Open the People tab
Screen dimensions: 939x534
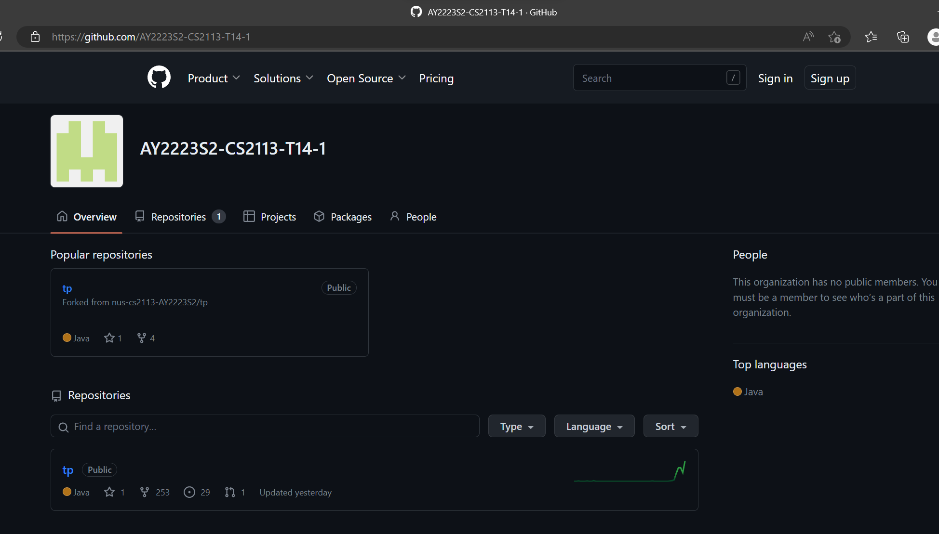[414, 217]
